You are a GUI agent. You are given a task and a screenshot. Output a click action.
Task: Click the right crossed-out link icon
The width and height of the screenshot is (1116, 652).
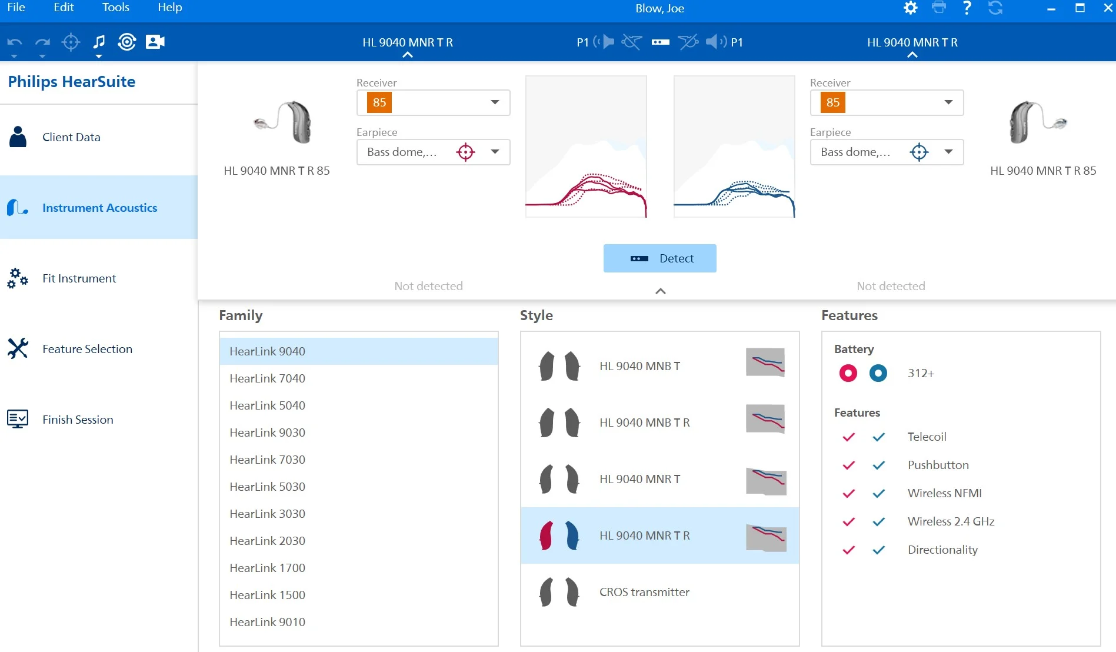click(x=688, y=42)
